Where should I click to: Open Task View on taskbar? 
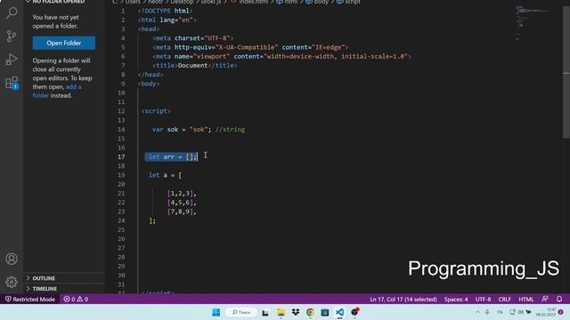pyautogui.click(x=265, y=312)
